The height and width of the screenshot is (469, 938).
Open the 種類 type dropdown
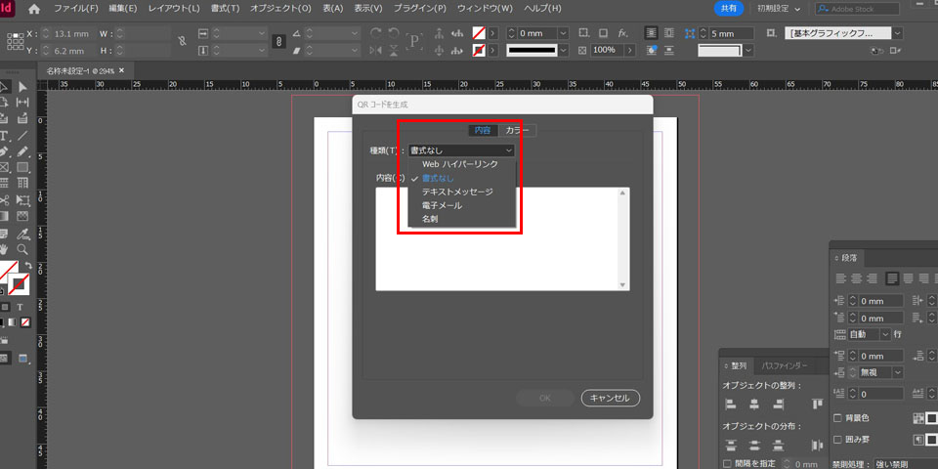click(x=460, y=150)
